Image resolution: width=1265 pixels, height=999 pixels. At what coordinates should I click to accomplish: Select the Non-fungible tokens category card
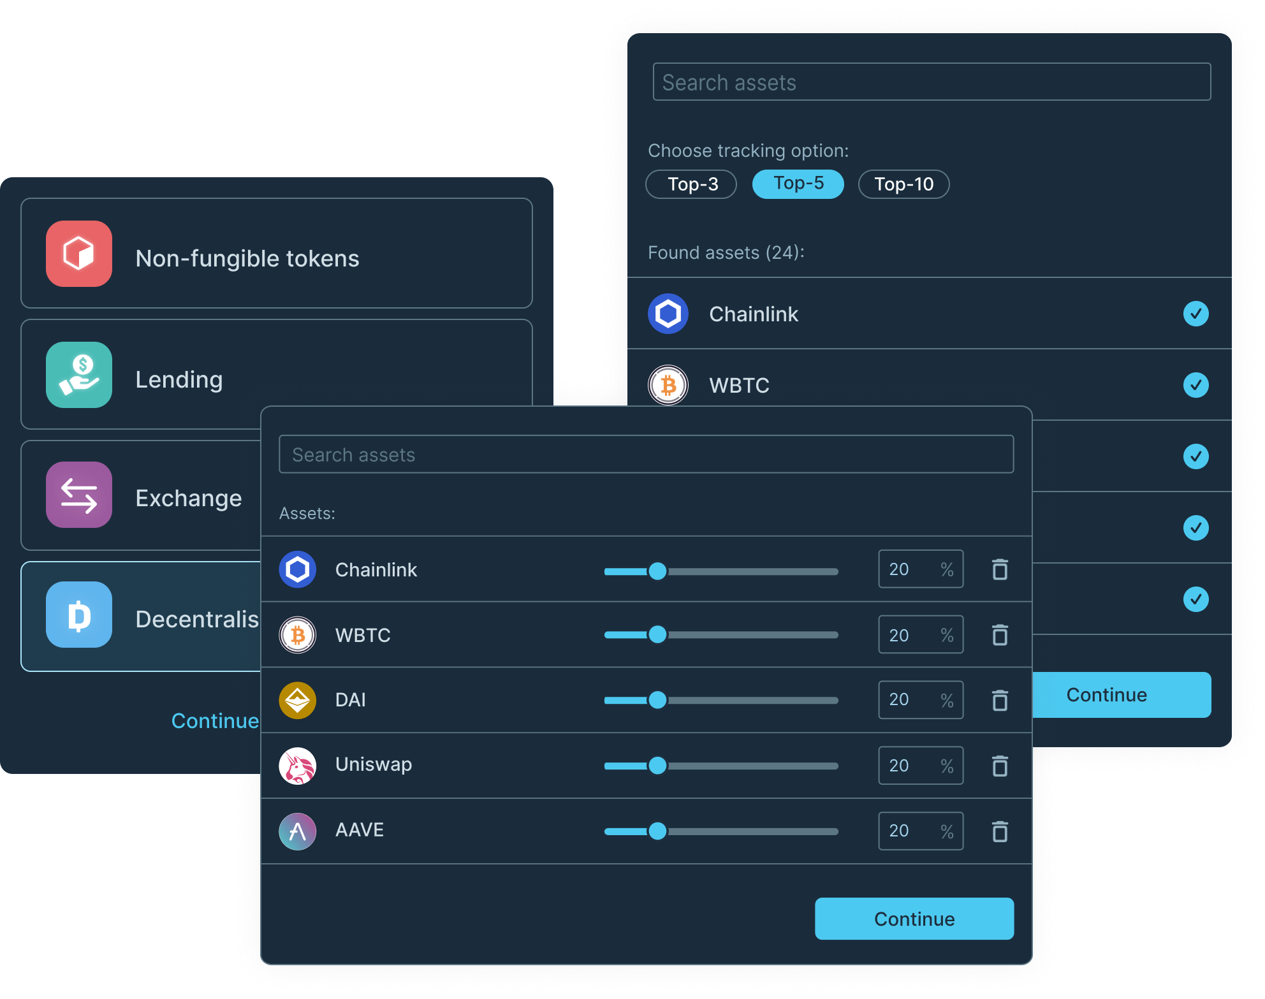pos(276,254)
